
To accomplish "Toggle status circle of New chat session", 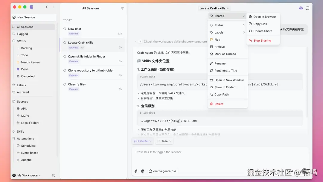I will coord(65,29).
